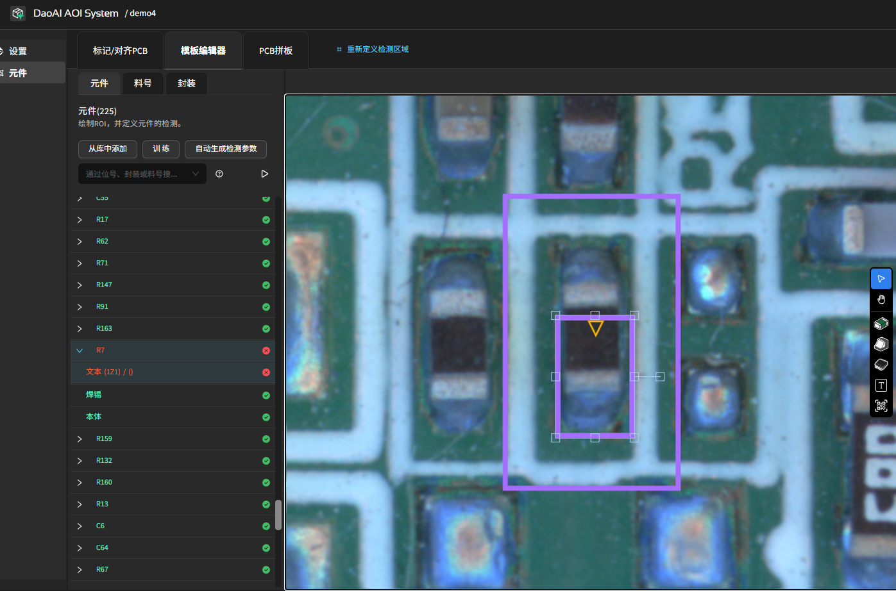Click the green check status for 焊锡
The height and width of the screenshot is (591, 896).
[x=266, y=395]
